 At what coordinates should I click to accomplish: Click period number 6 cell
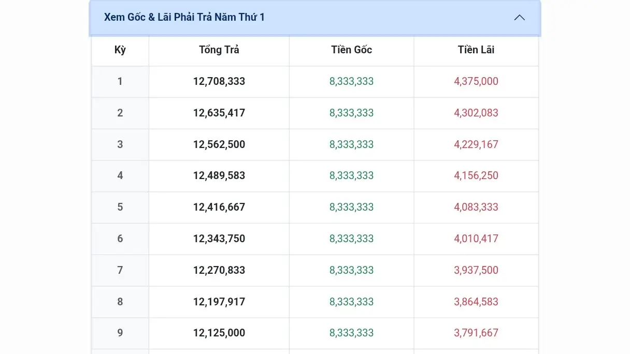click(120, 239)
